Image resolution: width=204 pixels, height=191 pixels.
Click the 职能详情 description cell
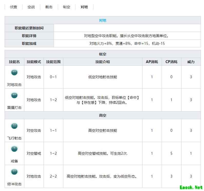(x=127, y=36)
